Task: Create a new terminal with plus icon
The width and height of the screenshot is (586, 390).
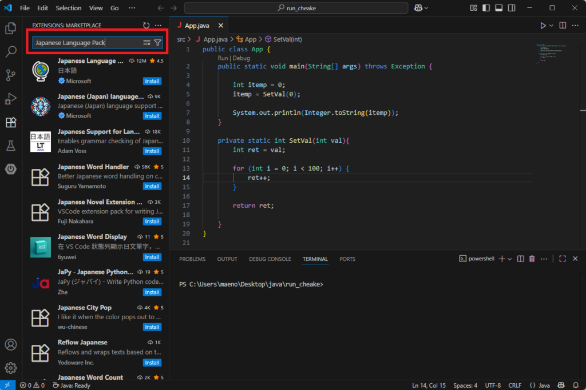Action: (x=502, y=259)
